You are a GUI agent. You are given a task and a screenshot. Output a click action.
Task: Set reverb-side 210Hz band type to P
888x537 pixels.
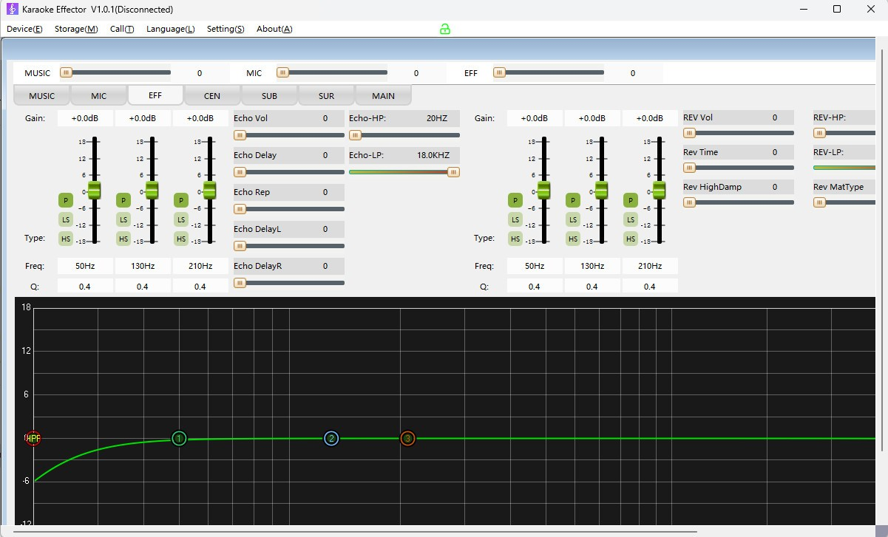(631, 200)
